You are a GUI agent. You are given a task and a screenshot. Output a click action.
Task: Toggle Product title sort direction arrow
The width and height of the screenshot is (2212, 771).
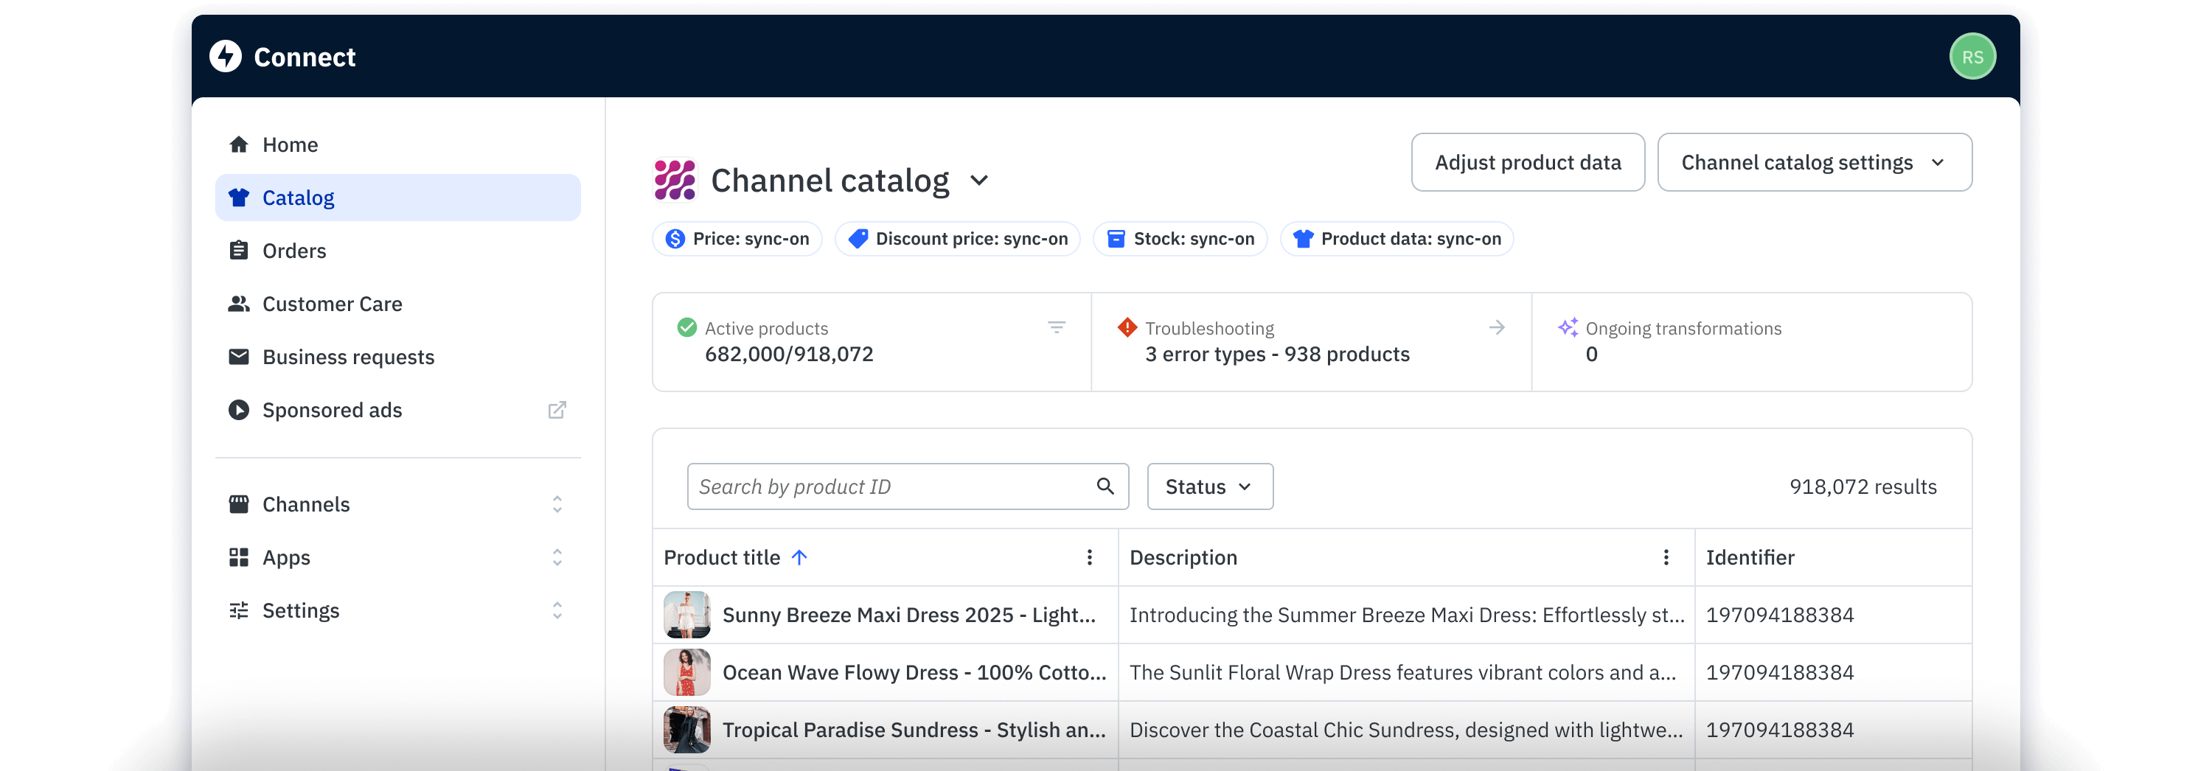click(799, 558)
